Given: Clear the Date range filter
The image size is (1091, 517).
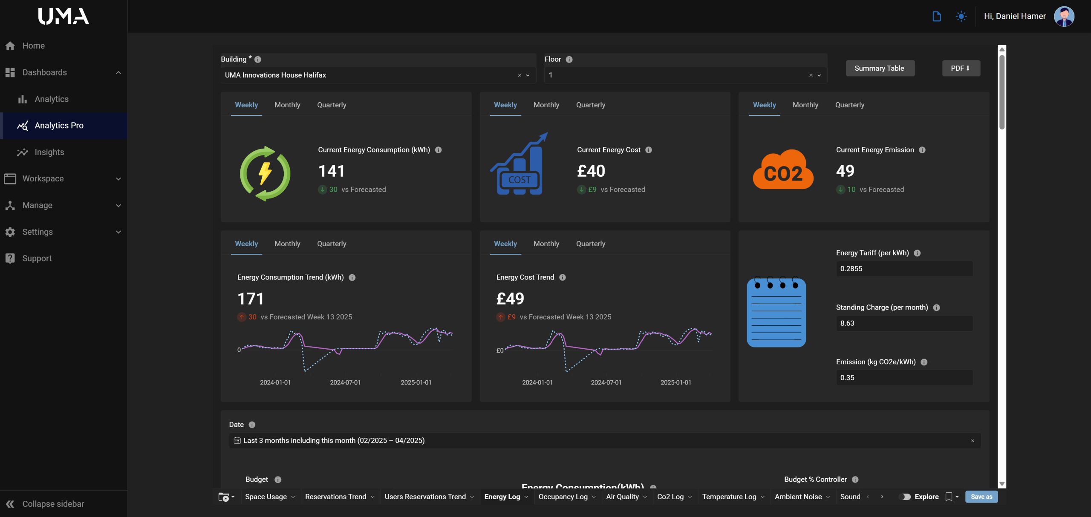Looking at the screenshot, I should coord(973,441).
